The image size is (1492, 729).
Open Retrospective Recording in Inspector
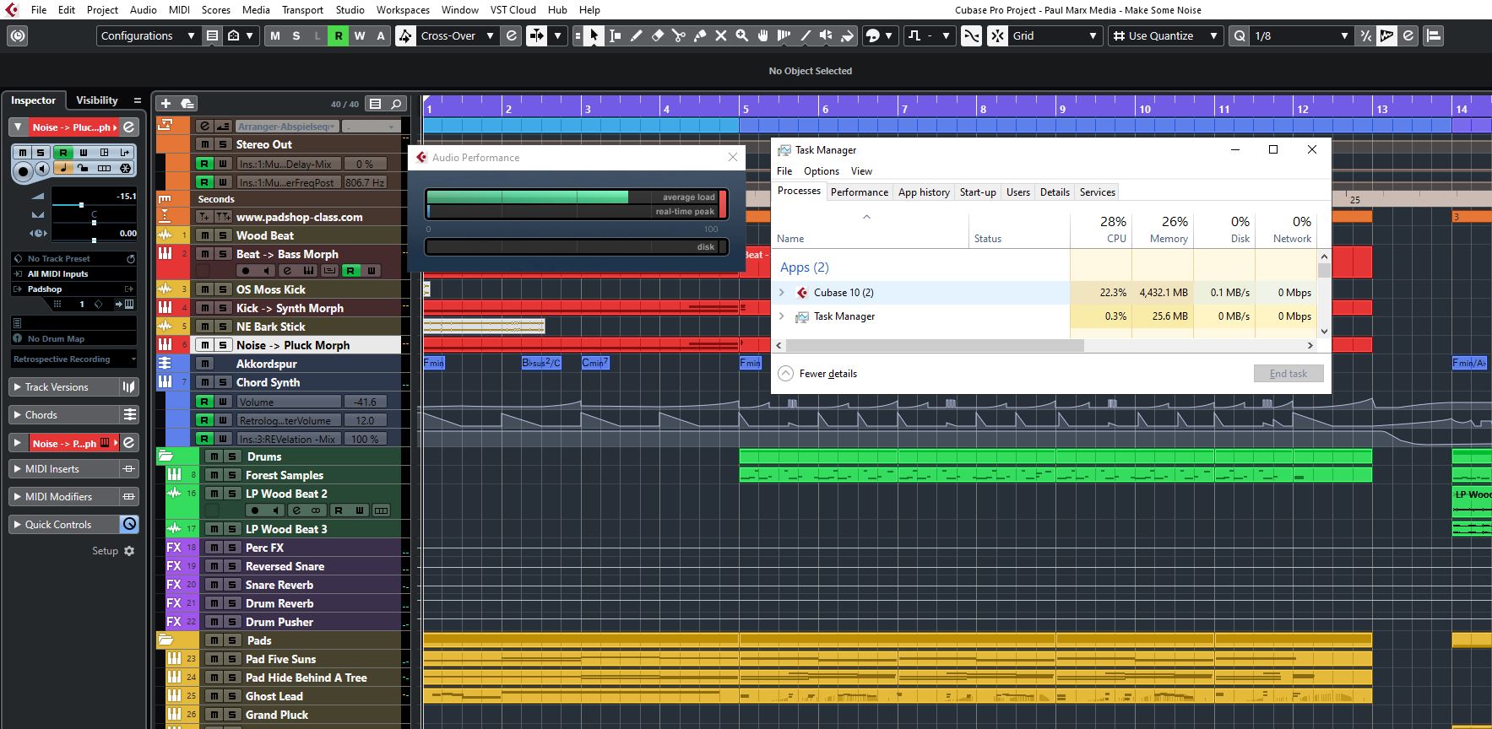(x=73, y=359)
